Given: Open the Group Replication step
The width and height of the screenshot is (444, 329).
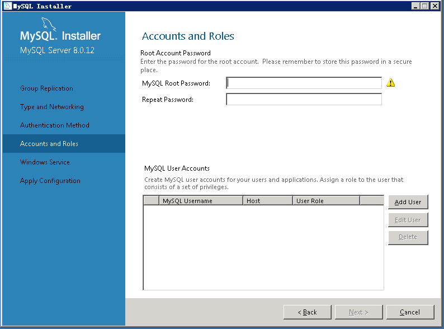Looking at the screenshot, I should tap(47, 88).
